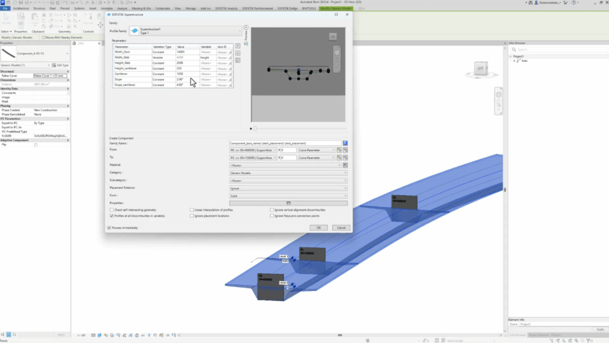Viewport: 609px width, 343px height.
Task: Click the Family Name blue icon button
Action: [x=345, y=144]
